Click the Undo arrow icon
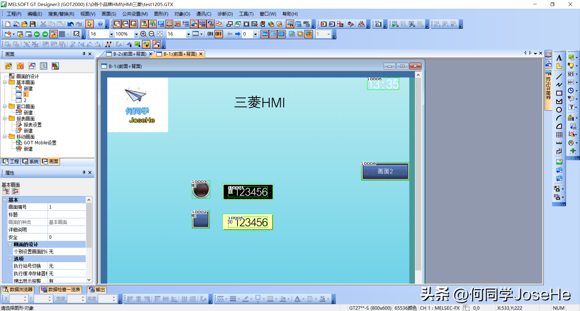This screenshot has height=311, width=580. (x=71, y=24)
